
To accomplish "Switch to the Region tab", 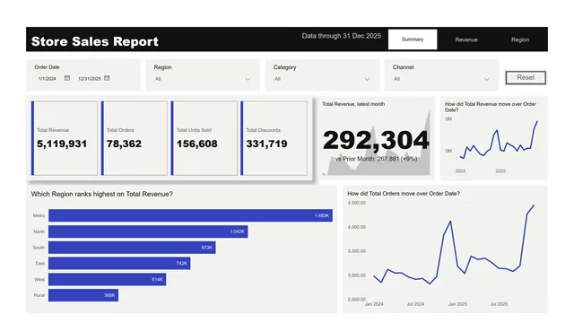I will coord(520,39).
